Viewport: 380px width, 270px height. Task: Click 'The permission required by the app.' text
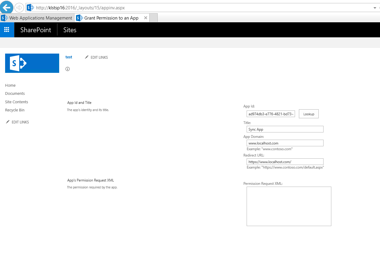92,187
